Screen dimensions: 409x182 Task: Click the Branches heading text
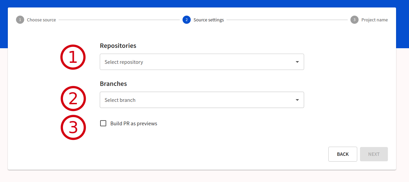(113, 84)
